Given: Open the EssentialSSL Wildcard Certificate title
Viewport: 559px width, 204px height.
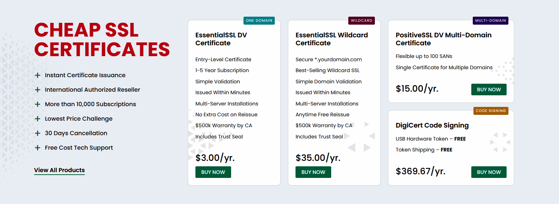Looking at the screenshot, I should point(332,39).
